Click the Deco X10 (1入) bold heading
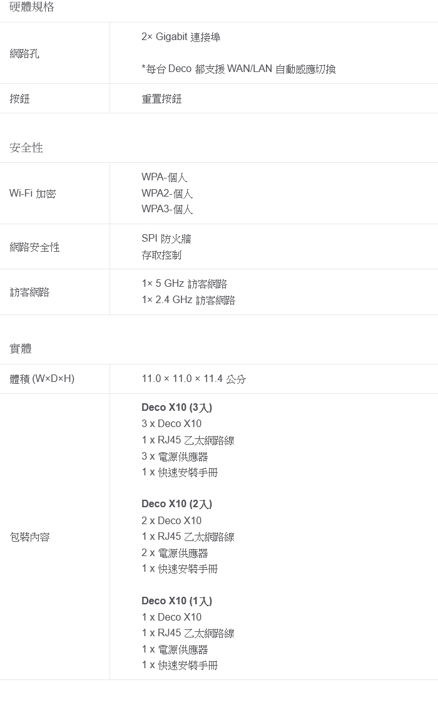438x707 pixels. pos(176,601)
